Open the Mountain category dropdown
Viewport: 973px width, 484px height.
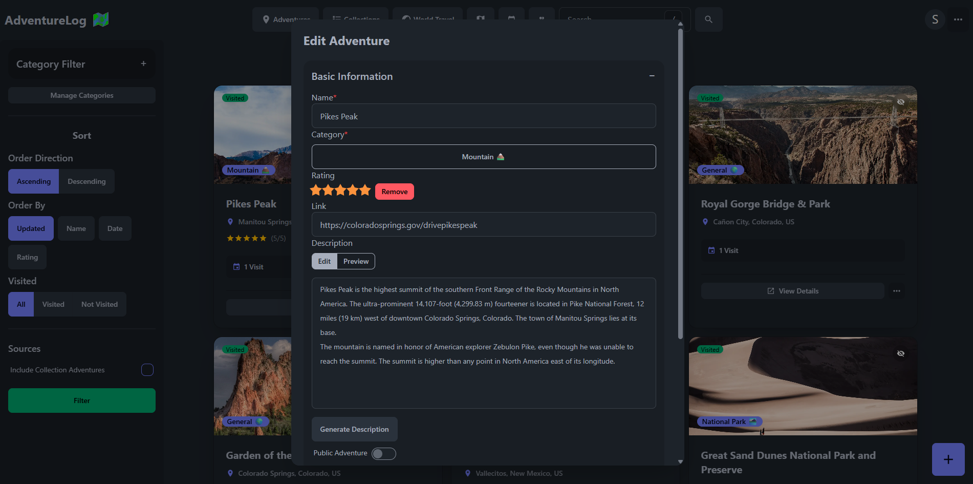pos(483,157)
